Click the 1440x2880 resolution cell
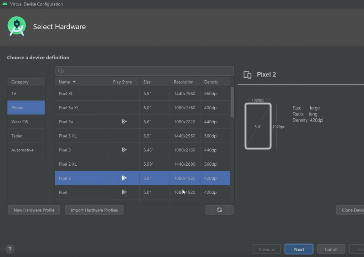 (x=184, y=164)
